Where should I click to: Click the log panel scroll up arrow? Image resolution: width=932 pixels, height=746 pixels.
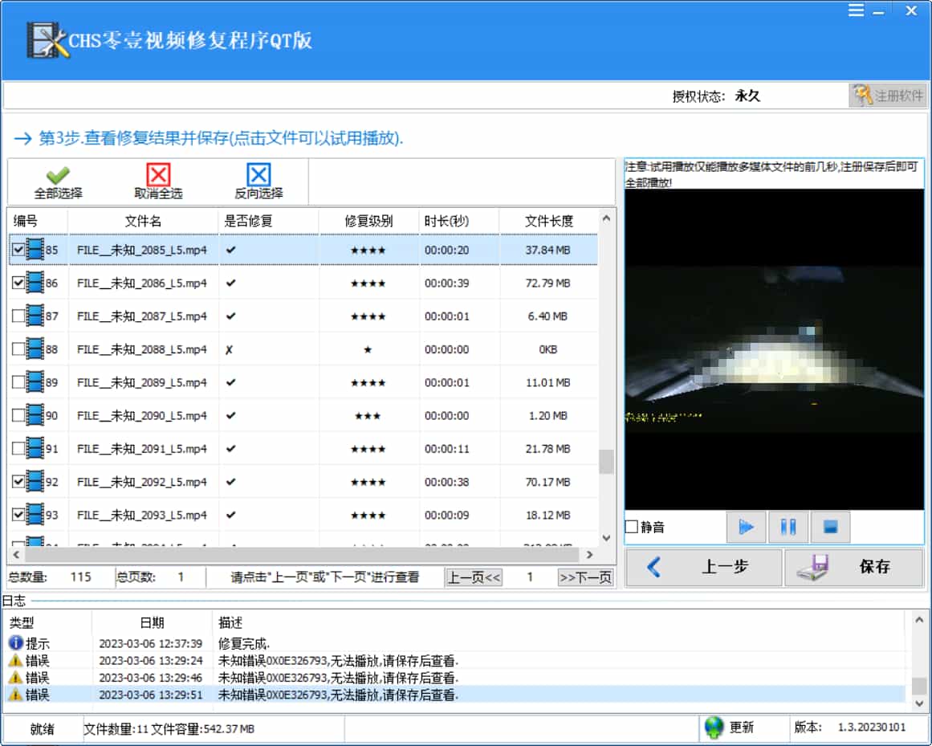[919, 619]
